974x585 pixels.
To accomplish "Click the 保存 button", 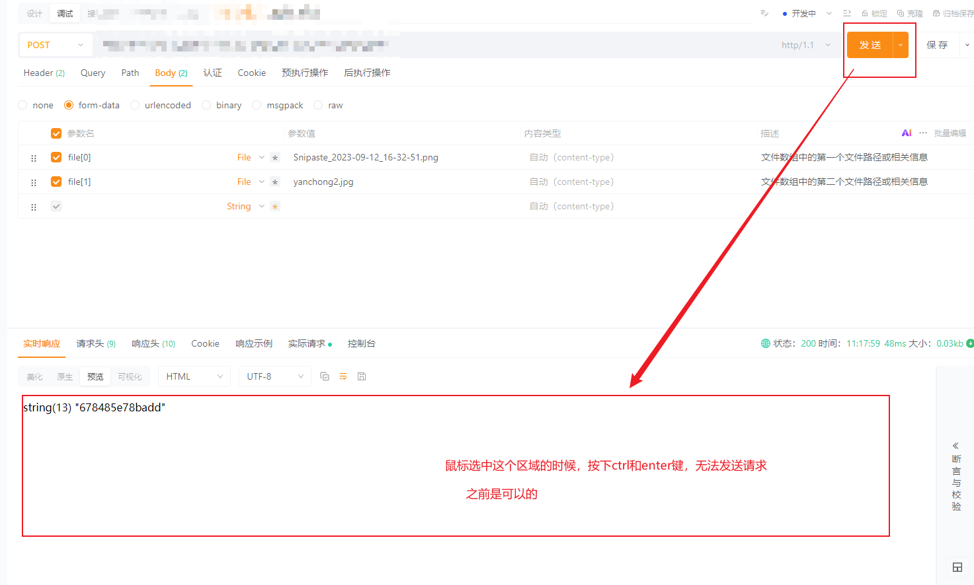I will pyautogui.click(x=937, y=45).
